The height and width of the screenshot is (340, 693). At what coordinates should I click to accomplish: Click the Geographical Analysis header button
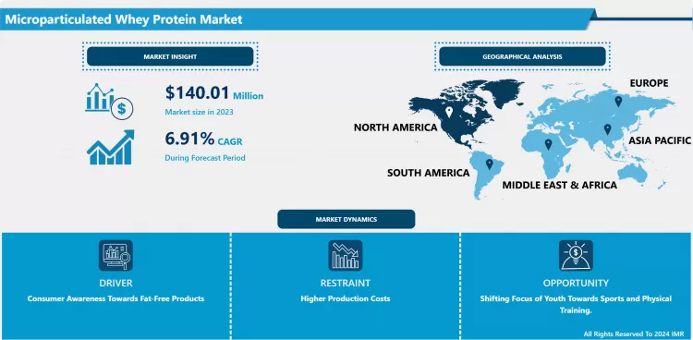522,56
